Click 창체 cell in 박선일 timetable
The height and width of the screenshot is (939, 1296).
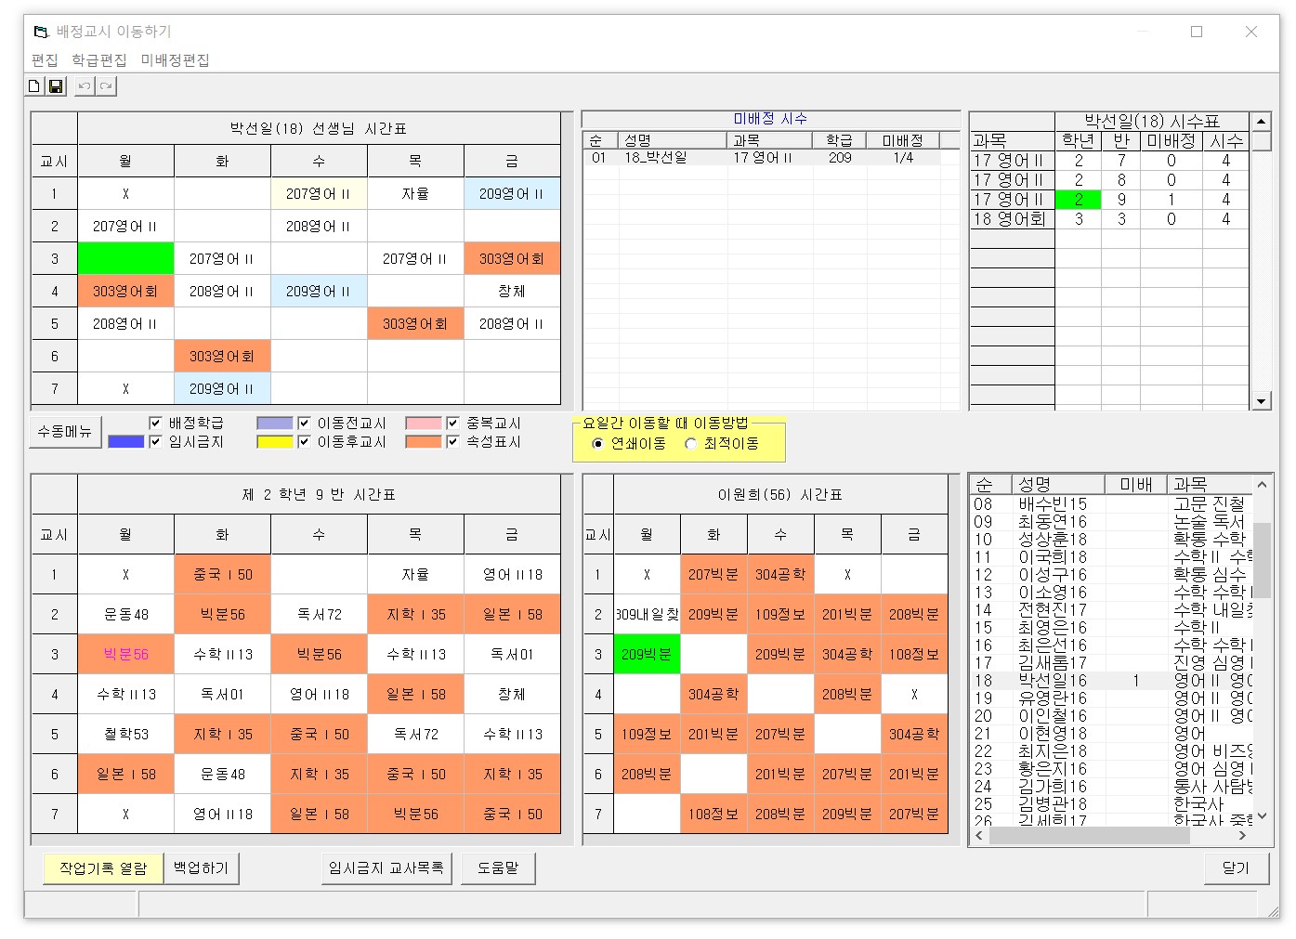point(512,291)
